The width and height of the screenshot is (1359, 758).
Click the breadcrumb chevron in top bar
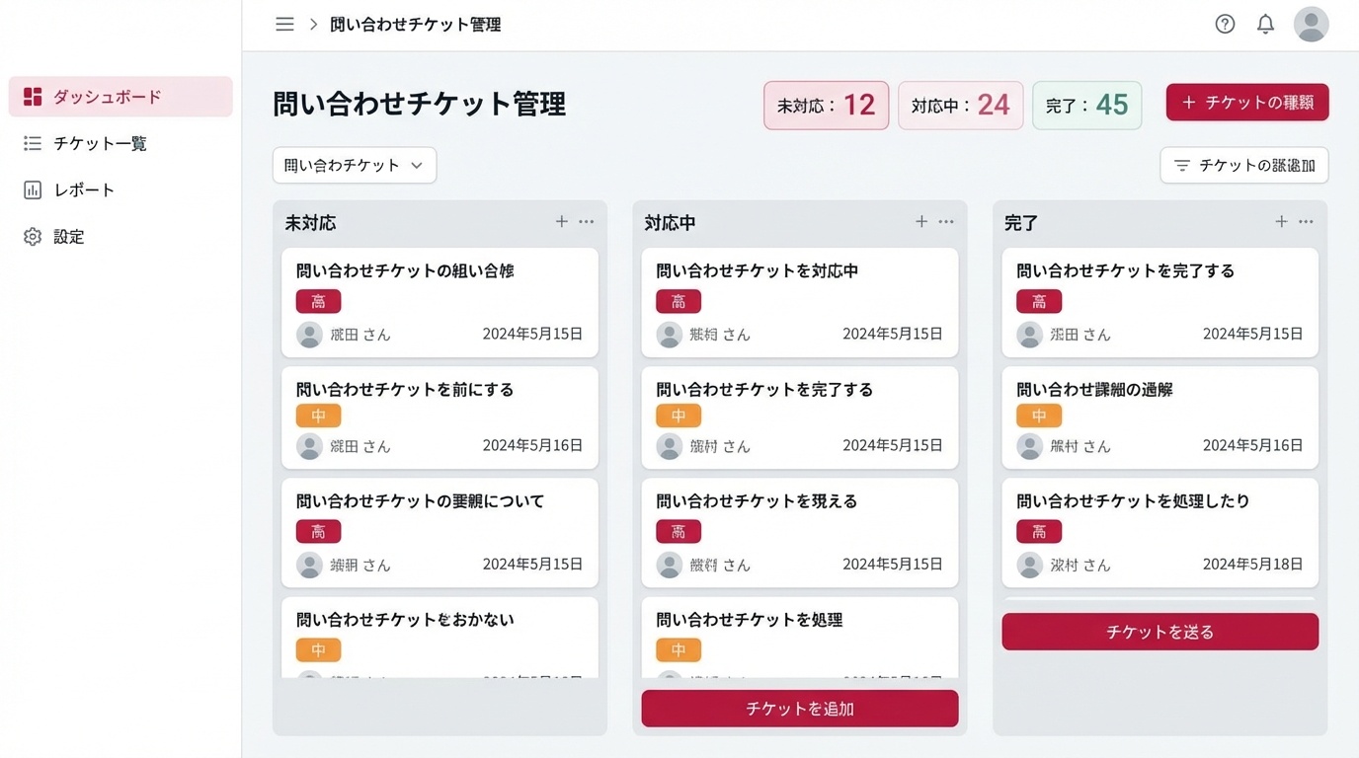click(x=313, y=25)
